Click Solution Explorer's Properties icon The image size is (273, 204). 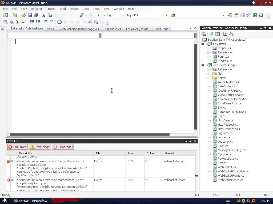[203, 34]
